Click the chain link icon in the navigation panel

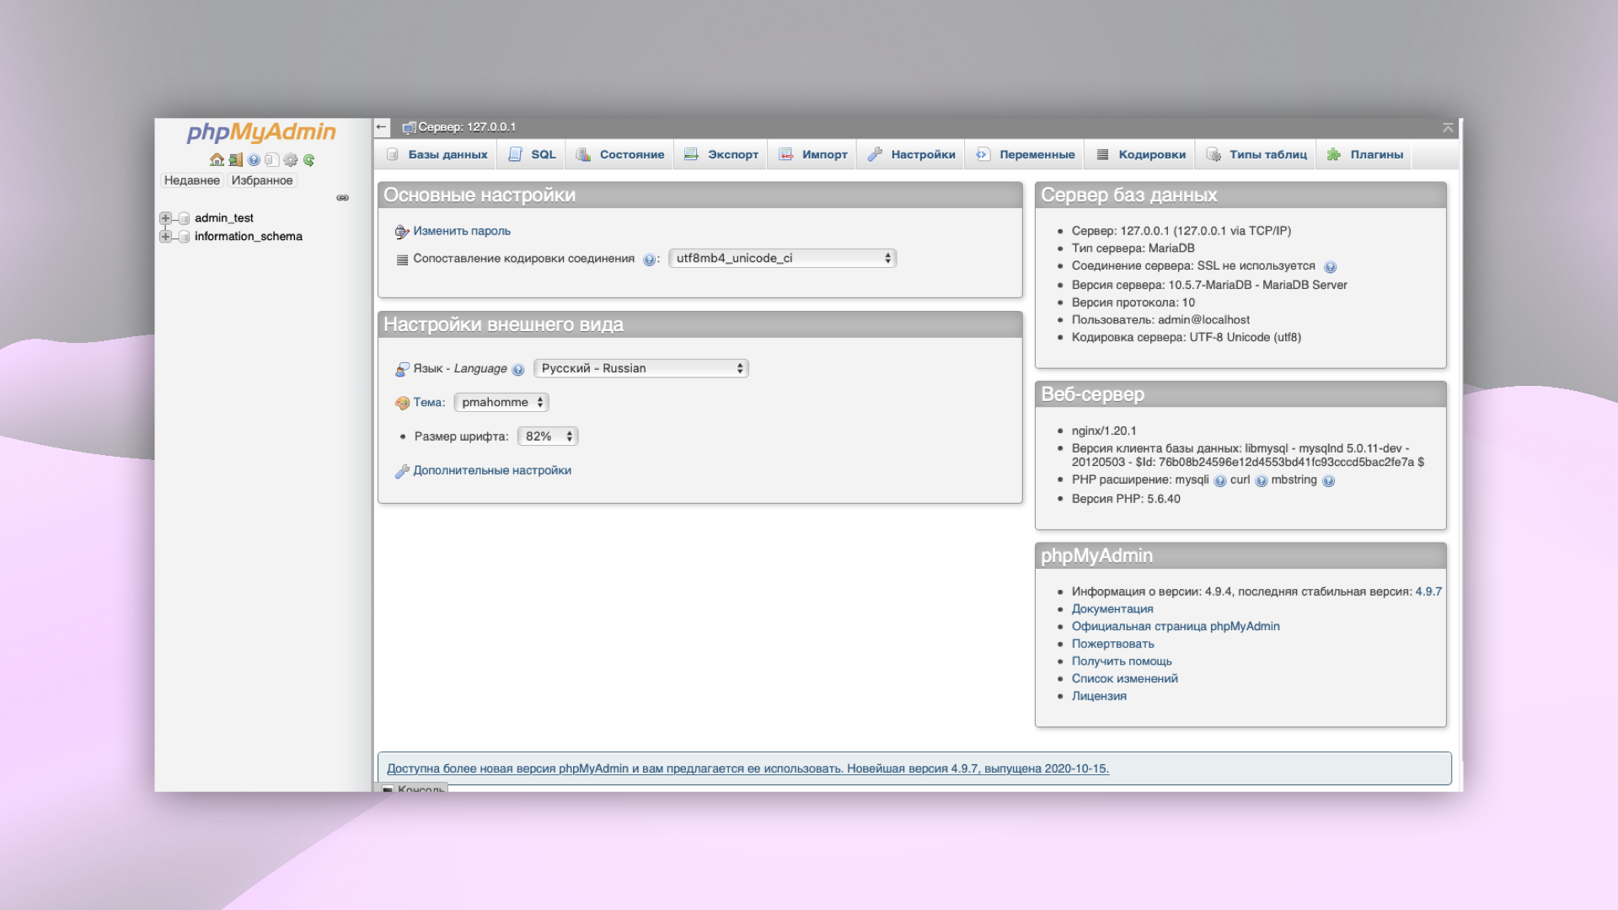343,197
